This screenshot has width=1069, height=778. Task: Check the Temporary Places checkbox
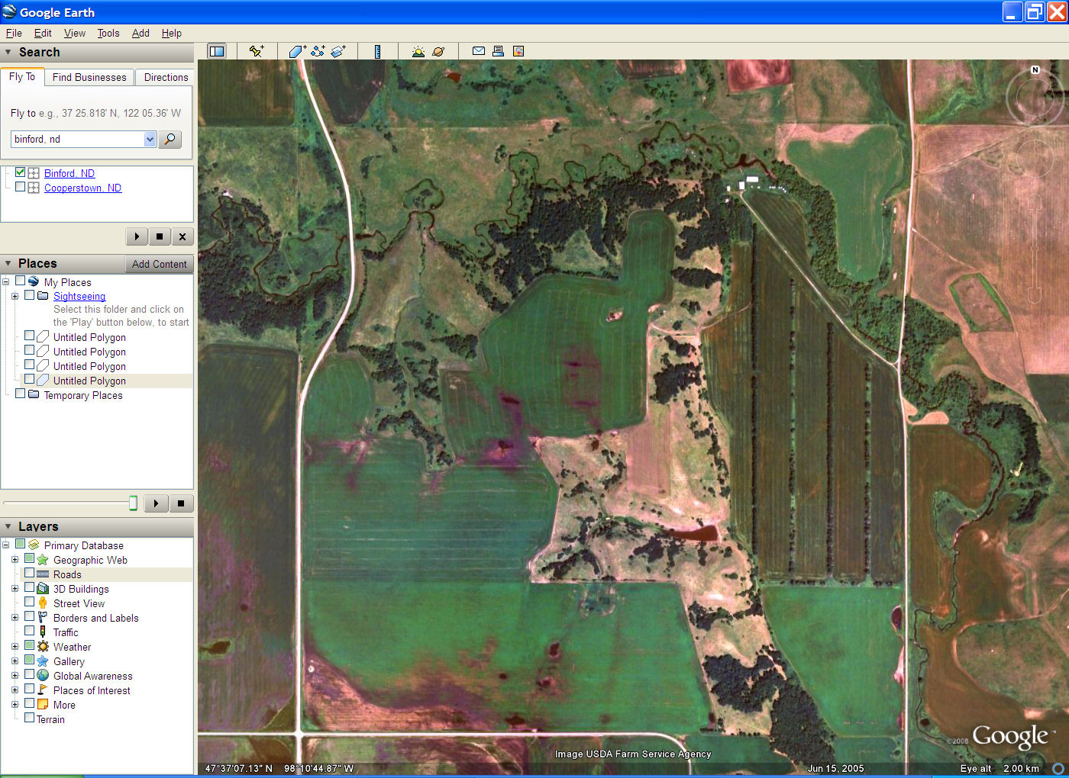pos(20,394)
